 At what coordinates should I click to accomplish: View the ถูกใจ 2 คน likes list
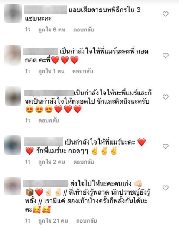52,162
